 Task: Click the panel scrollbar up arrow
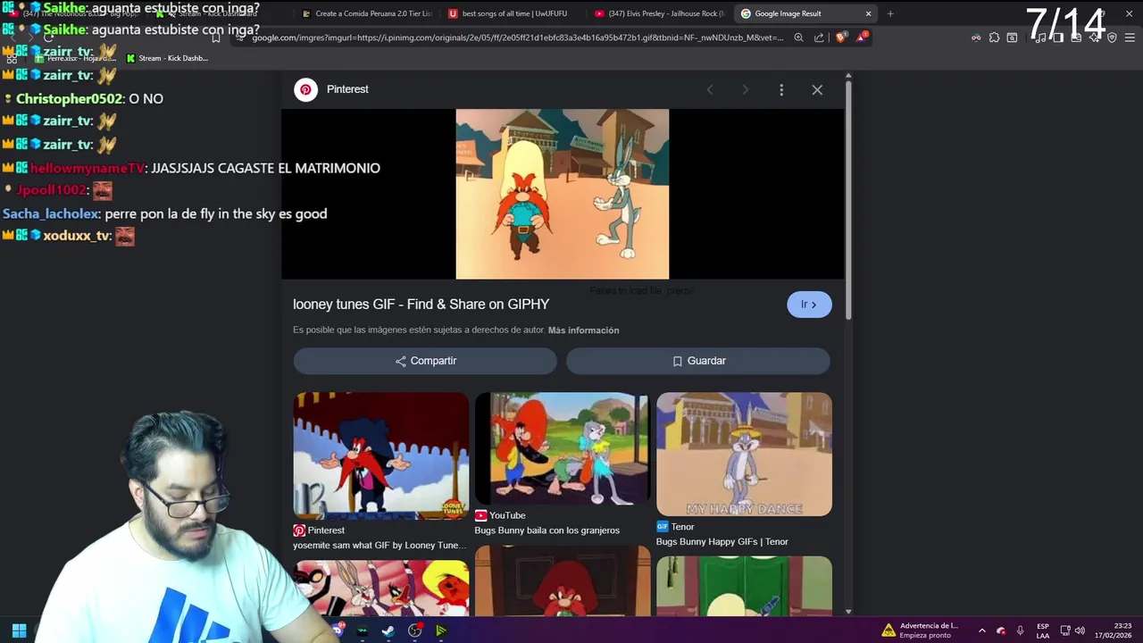[848, 76]
